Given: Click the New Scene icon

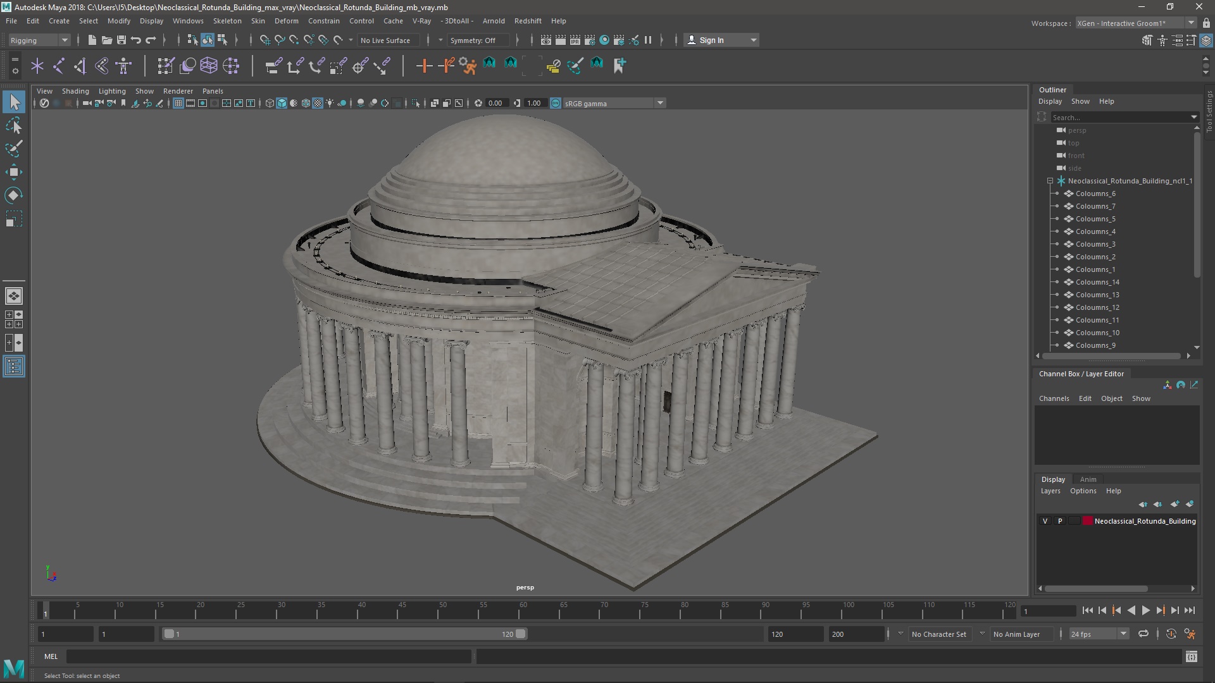Looking at the screenshot, I should pyautogui.click(x=92, y=40).
